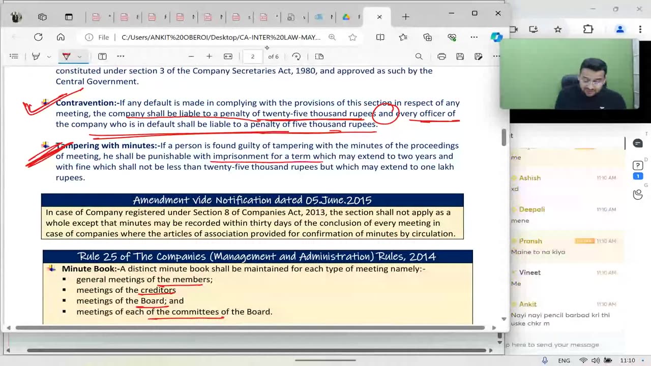Image resolution: width=651 pixels, height=366 pixels.
Task: Rotate the PDF page
Action: click(x=297, y=56)
